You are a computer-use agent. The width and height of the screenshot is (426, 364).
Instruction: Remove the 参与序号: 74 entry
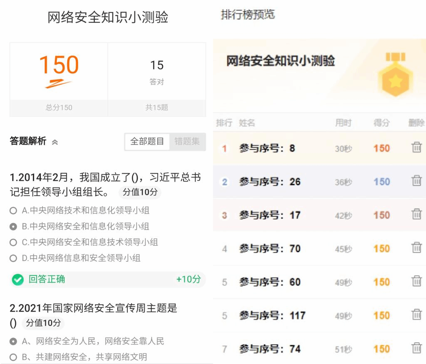coord(416,348)
